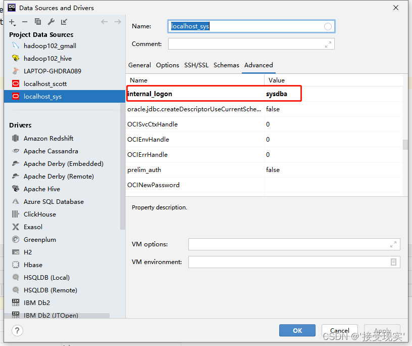Select hadoop102_hive data source

(x=65, y=59)
